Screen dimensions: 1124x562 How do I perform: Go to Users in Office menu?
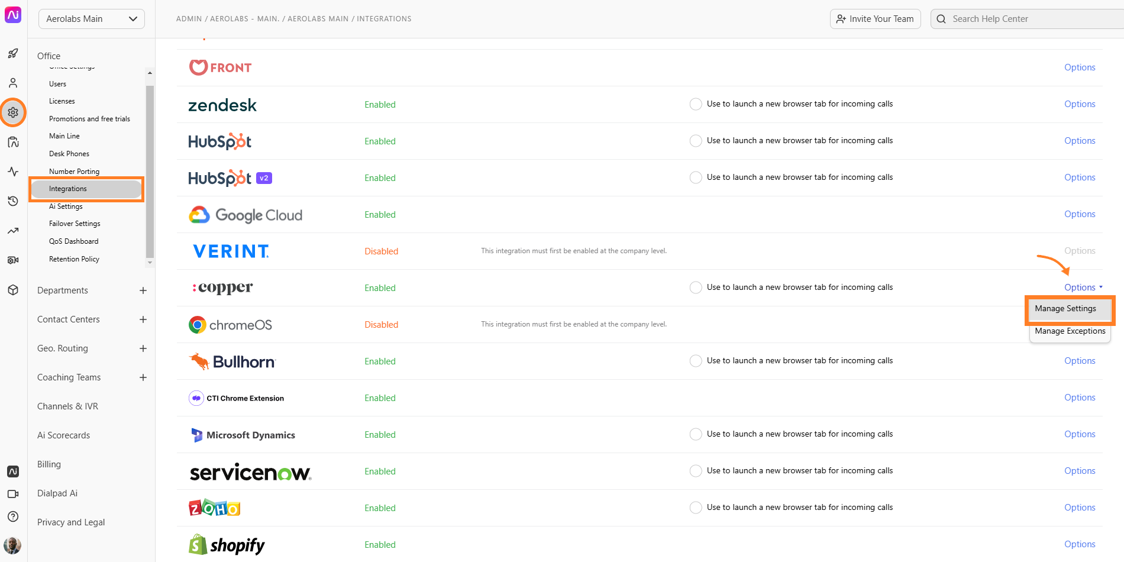point(57,84)
